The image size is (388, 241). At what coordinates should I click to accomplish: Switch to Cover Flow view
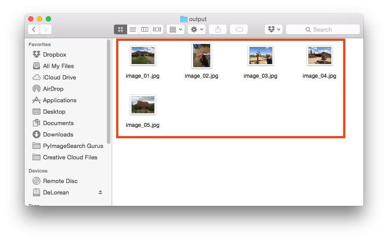pyautogui.click(x=157, y=29)
